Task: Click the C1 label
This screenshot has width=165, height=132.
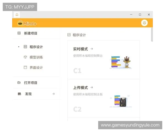Action: coord(78,71)
